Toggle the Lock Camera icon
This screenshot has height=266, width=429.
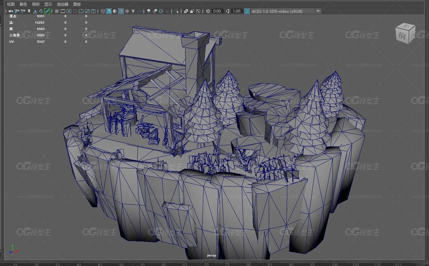pyautogui.click(x=17, y=11)
